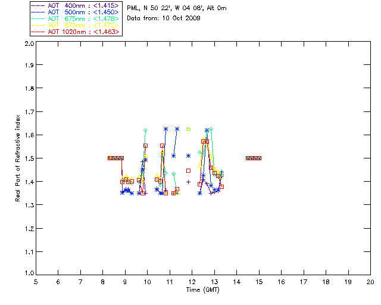Click the x-axis hour label 9

[x=125, y=282]
